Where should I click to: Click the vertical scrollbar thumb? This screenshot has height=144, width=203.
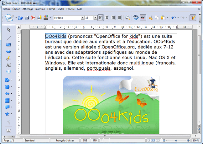pos(199,55)
